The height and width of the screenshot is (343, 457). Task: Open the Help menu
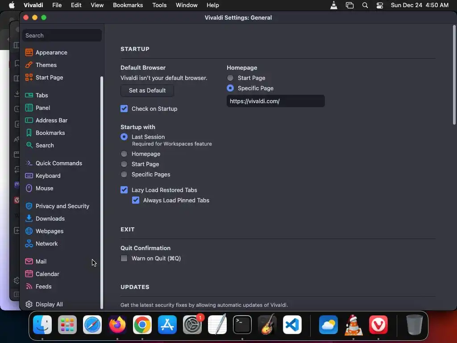pos(213,5)
